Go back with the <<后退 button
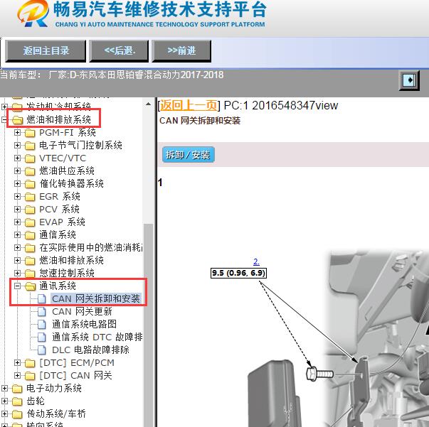429x427 pixels. pyautogui.click(x=119, y=51)
